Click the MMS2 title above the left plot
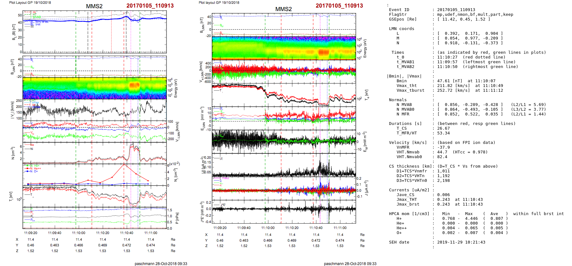The height and width of the screenshot is (266, 572). click(x=94, y=6)
